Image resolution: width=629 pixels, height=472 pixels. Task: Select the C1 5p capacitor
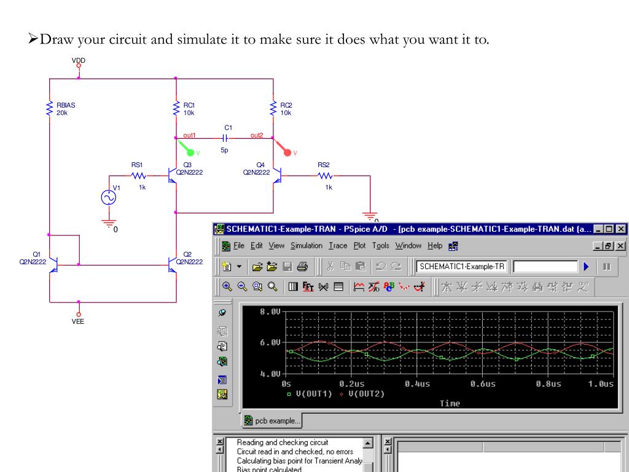click(x=225, y=138)
